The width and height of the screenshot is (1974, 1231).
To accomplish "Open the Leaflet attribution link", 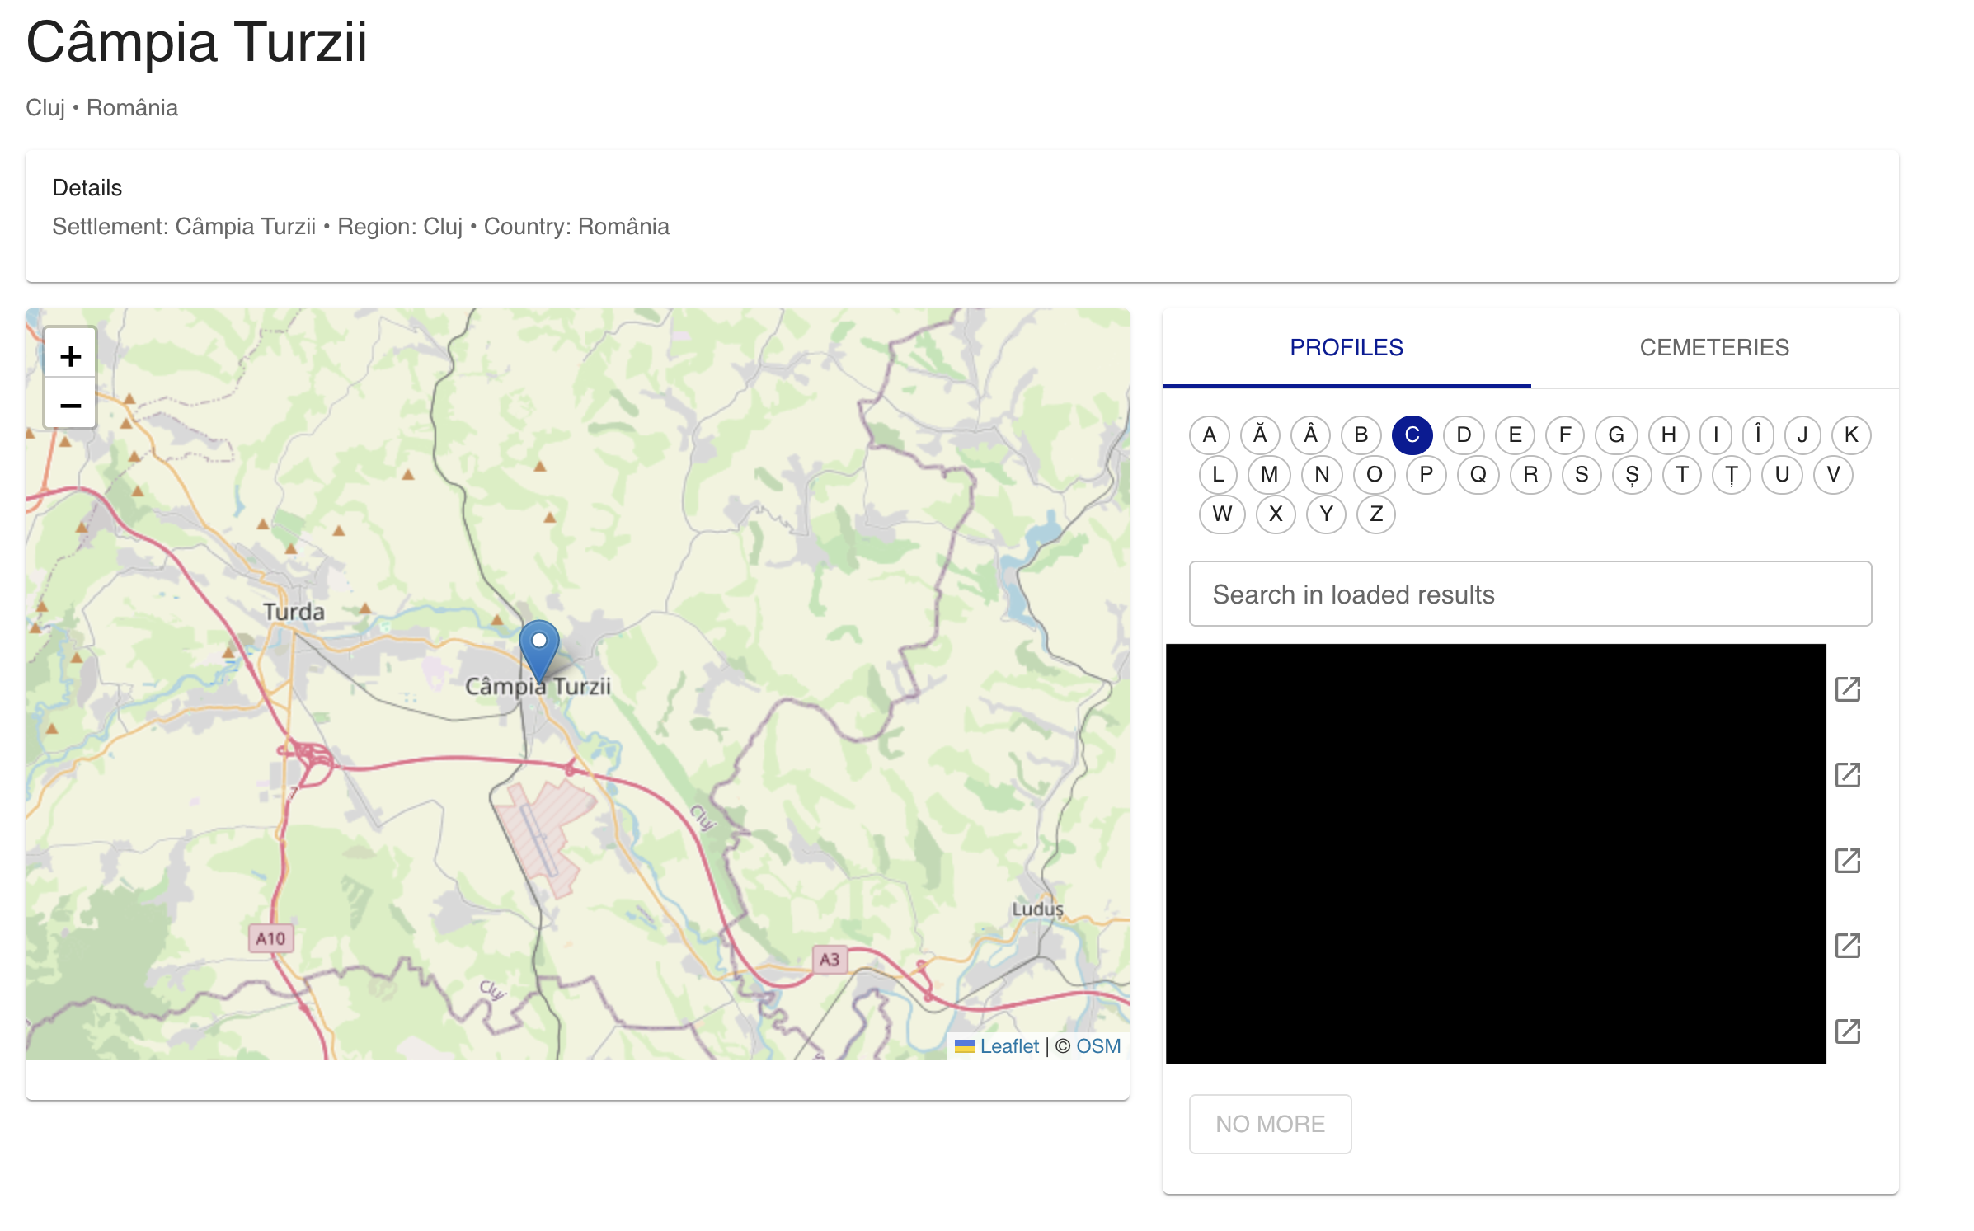I will (x=1008, y=1046).
